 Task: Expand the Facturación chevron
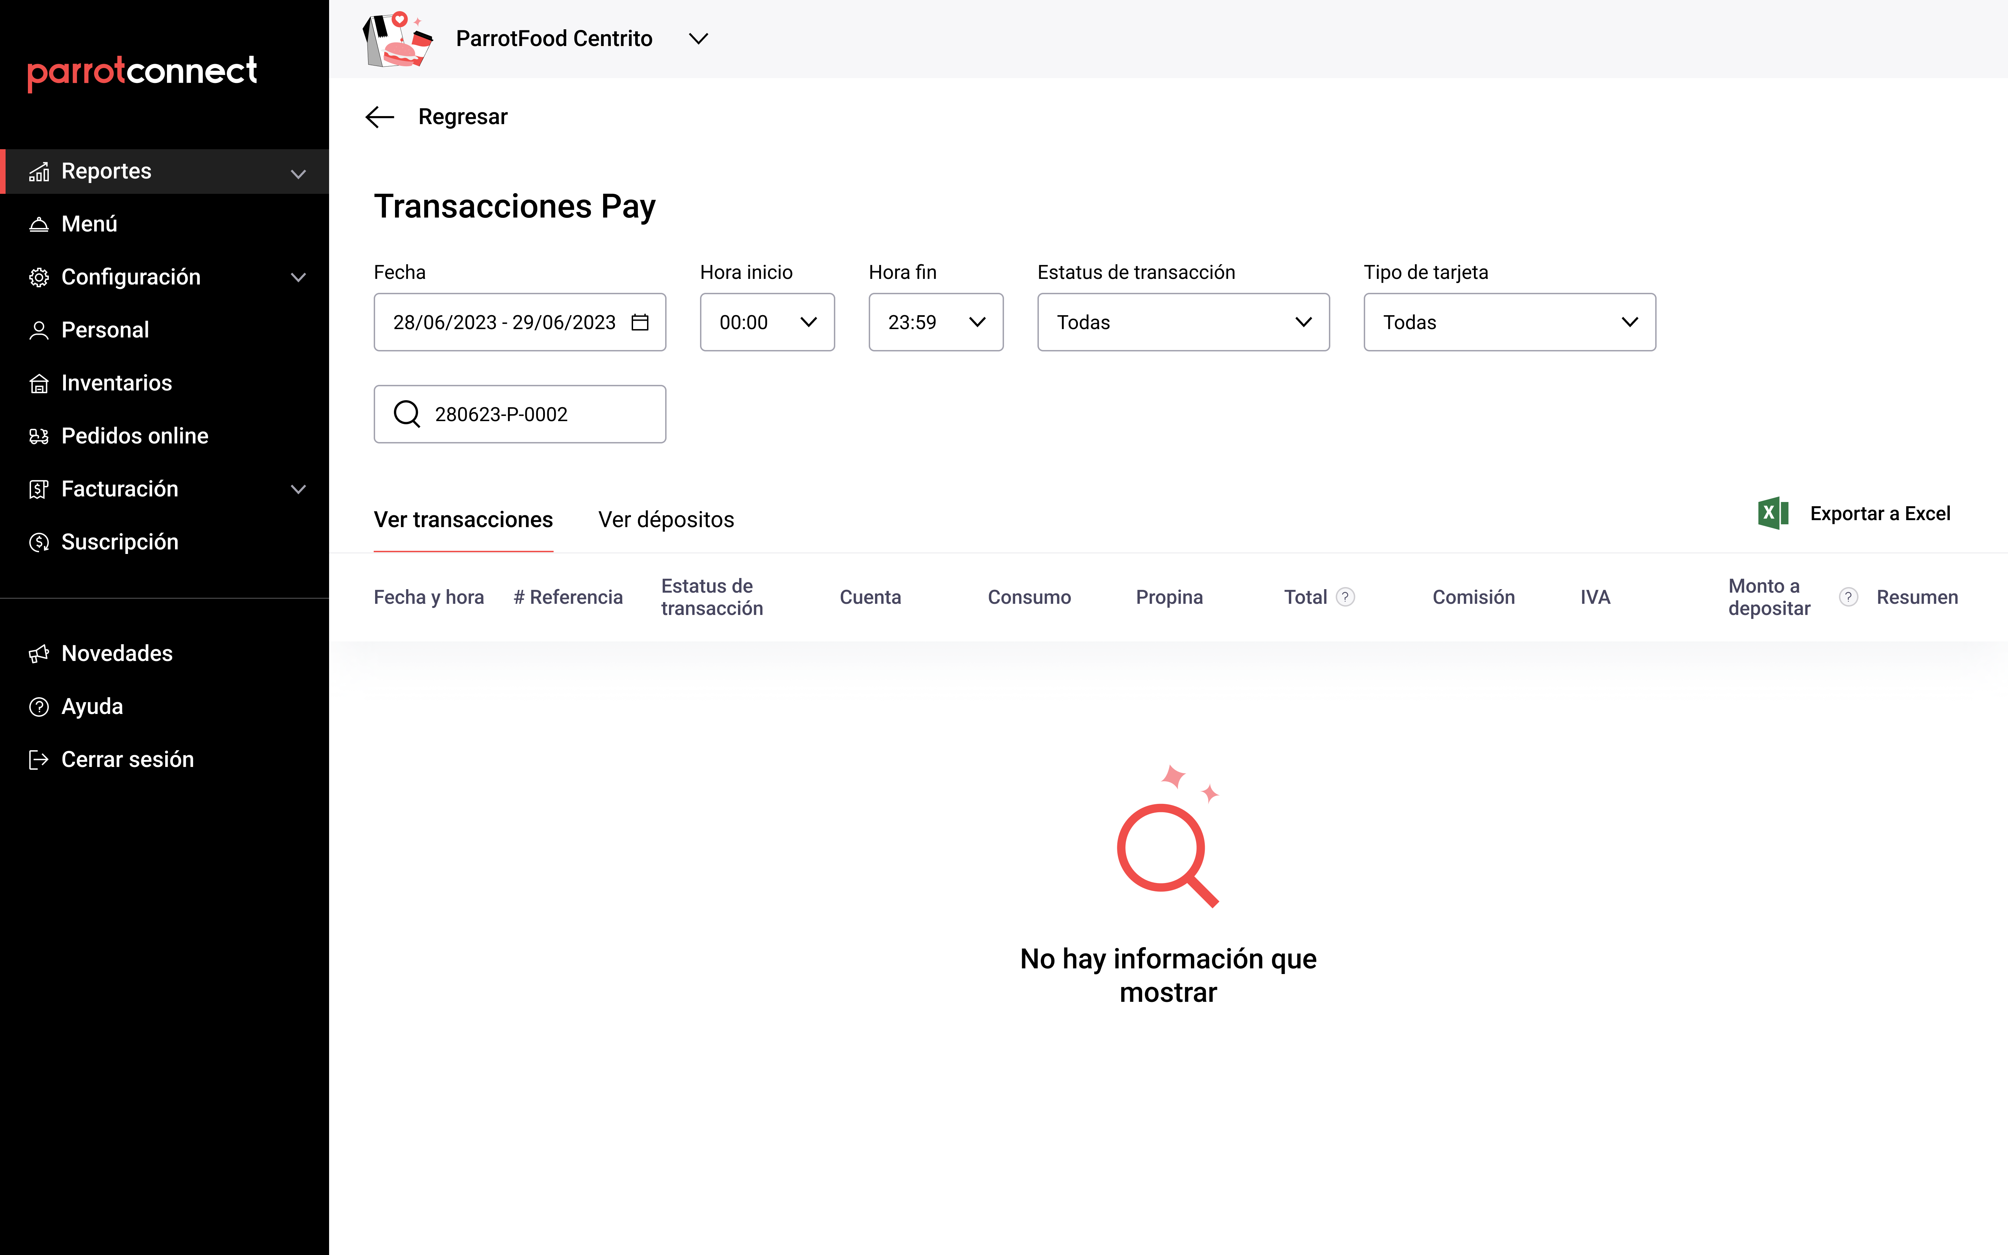299,490
